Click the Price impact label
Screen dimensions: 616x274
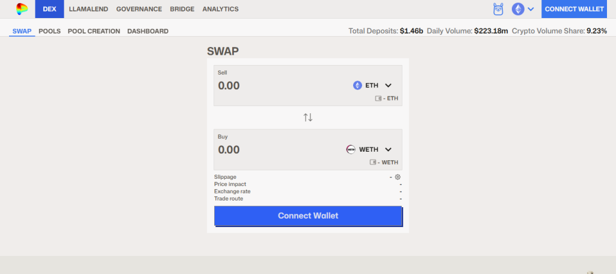pyautogui.click(x=230, y=184)
